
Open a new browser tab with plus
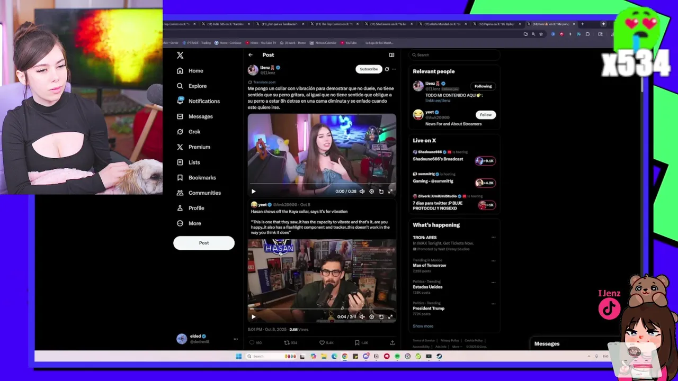(x=582, y=24)
